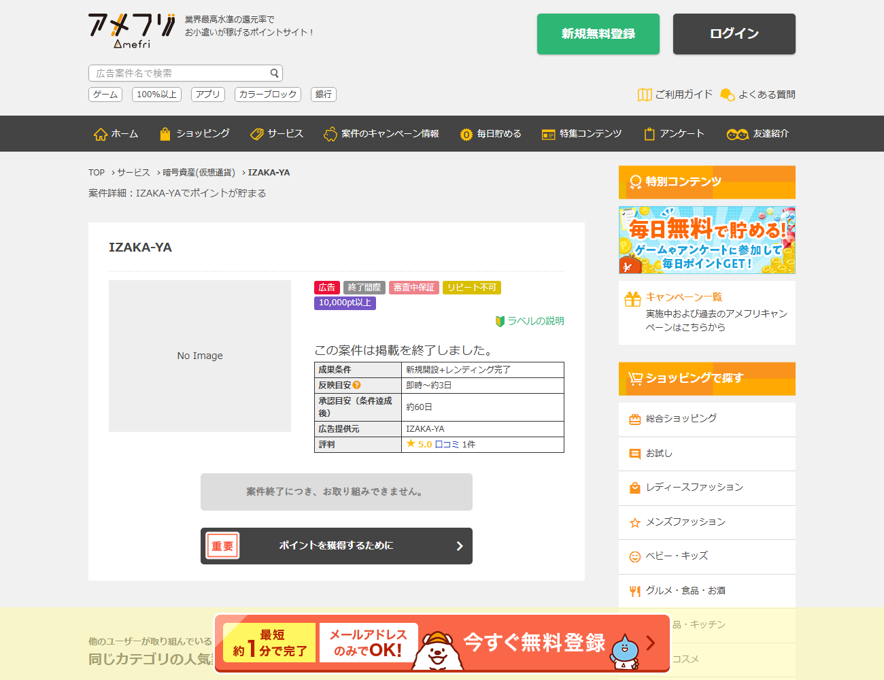Click the ベビー・キッズ smiley icon
The width and height of the screenshot is (884, 680).
tap(635, 557)
